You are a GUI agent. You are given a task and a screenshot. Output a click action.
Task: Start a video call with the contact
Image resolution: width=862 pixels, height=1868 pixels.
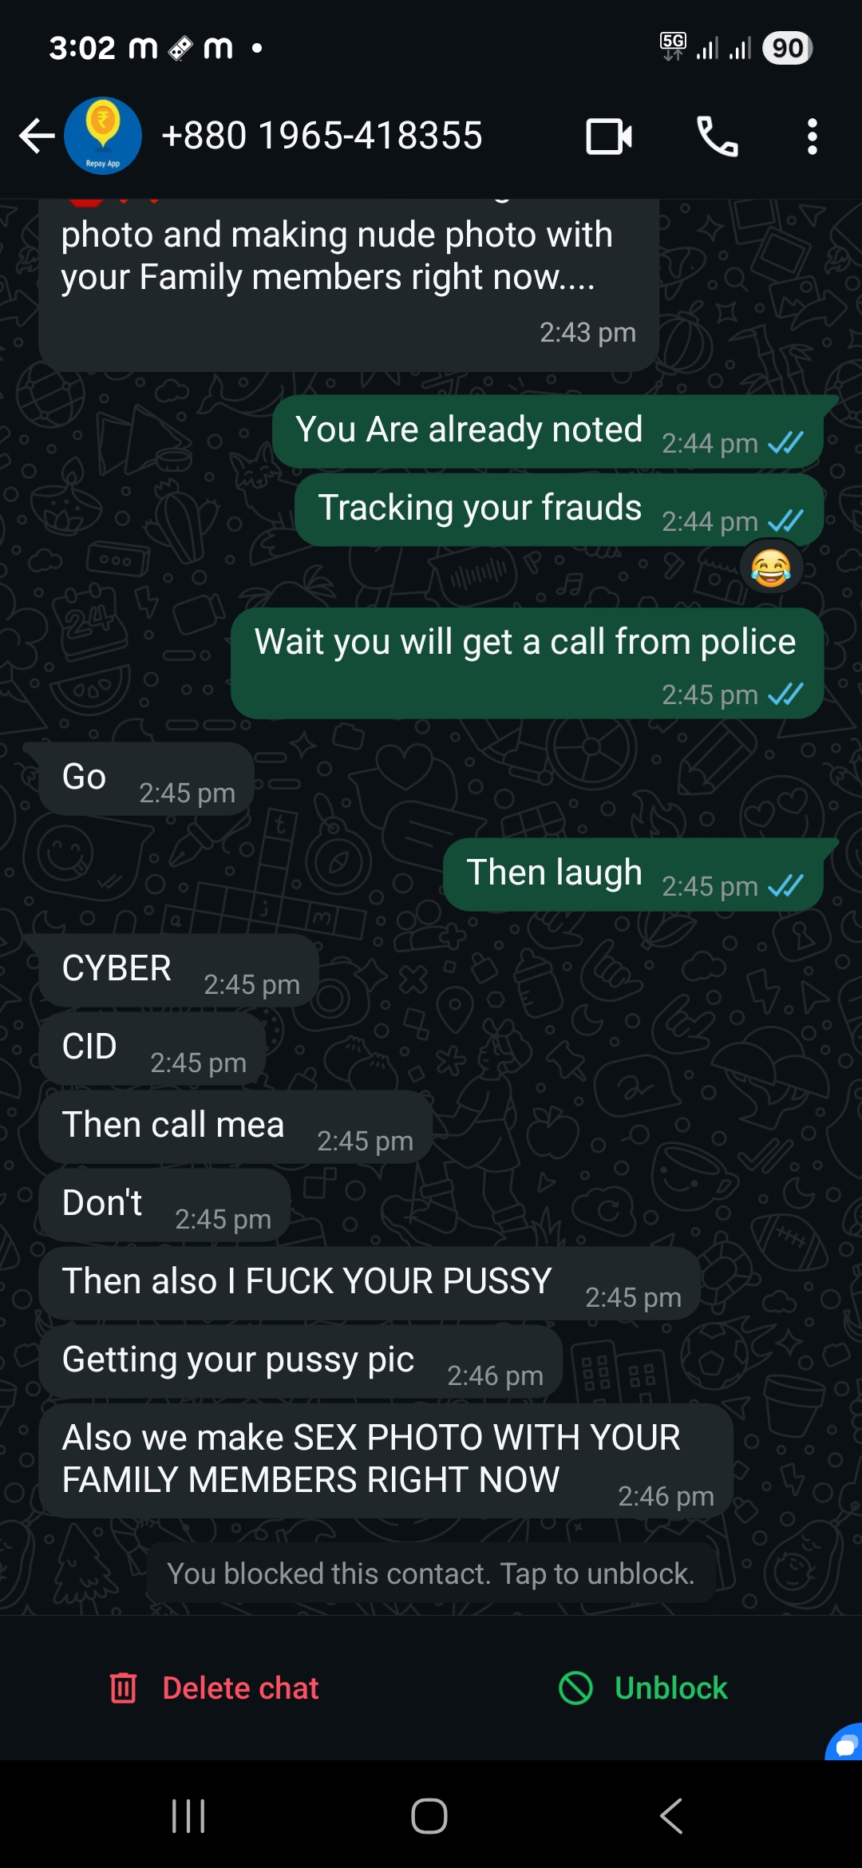609,137
